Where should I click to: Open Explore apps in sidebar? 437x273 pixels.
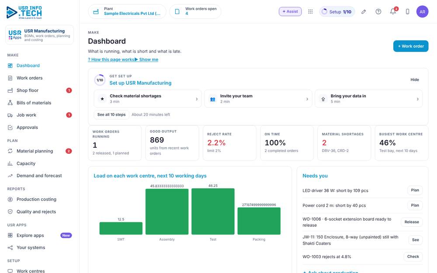(x=40, y=235)
